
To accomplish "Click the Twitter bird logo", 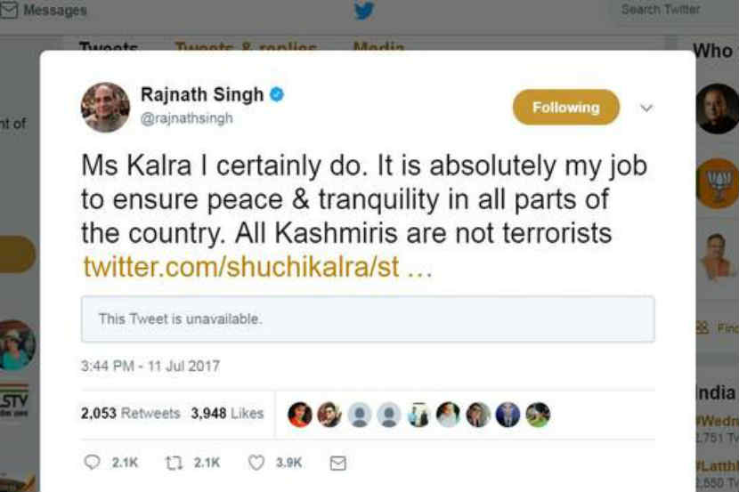I will pyautogui.click(x=363, y=11).
